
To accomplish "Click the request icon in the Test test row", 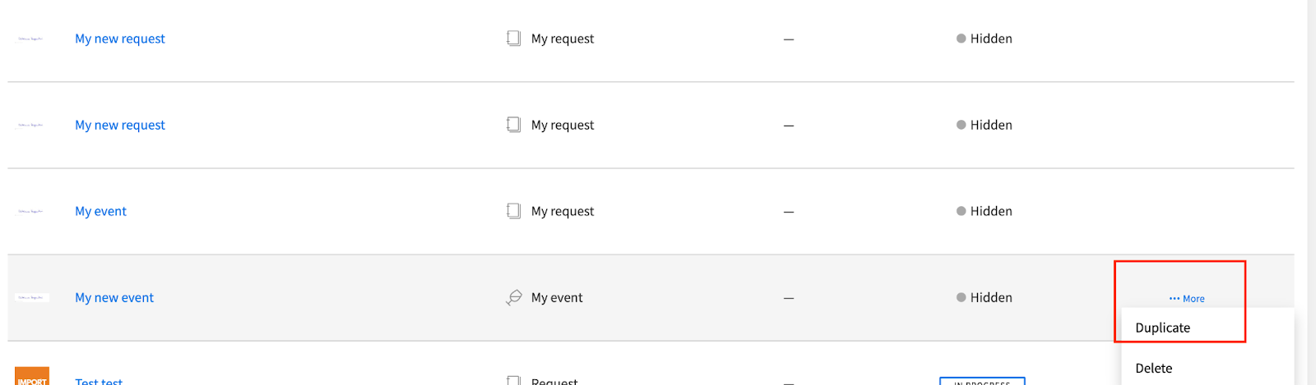I will [513, 381].
